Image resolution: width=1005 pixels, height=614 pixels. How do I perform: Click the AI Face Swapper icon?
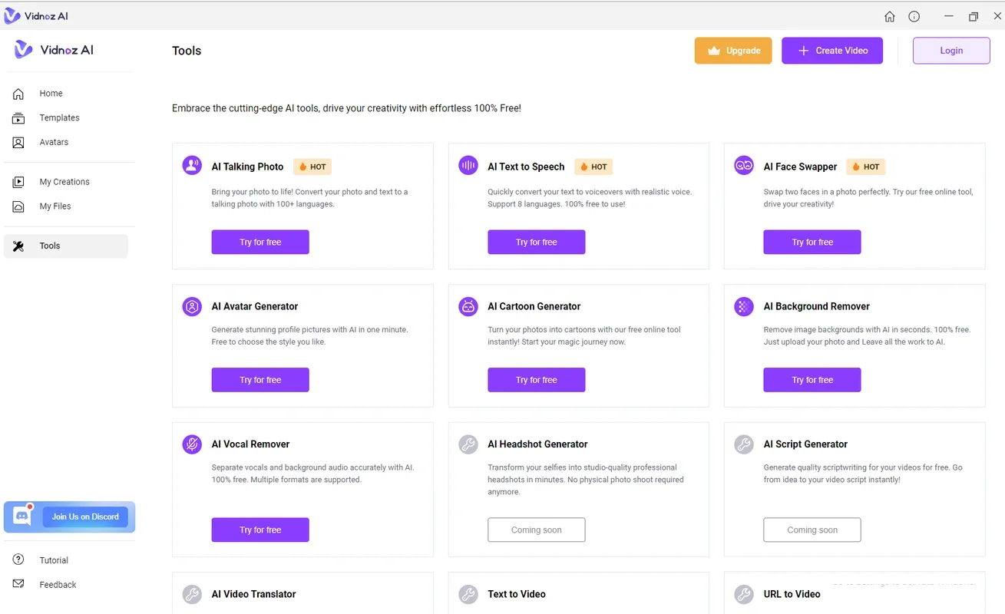pos(744,165)
